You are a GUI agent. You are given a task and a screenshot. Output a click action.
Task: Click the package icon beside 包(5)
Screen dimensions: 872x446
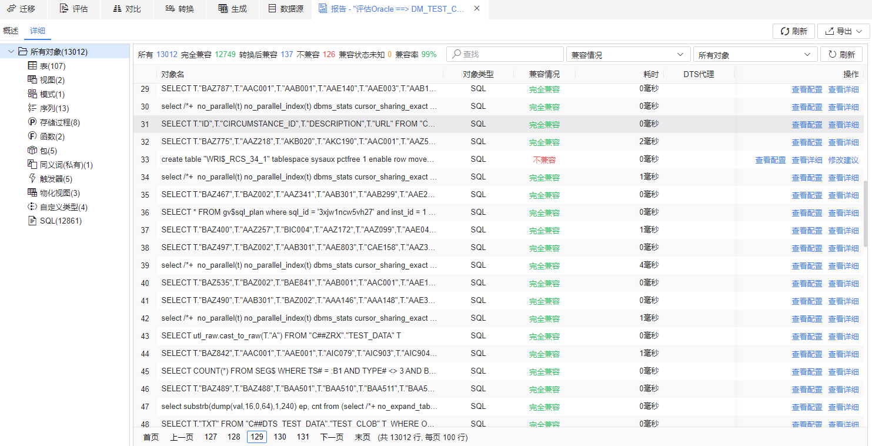pyautogui.click(x=32, y=151)
